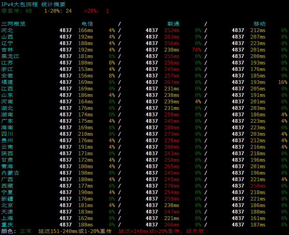The width and height of the screenshot is (289, 235).
Task: Click the '移动' column header
Action: coord(259,24)
